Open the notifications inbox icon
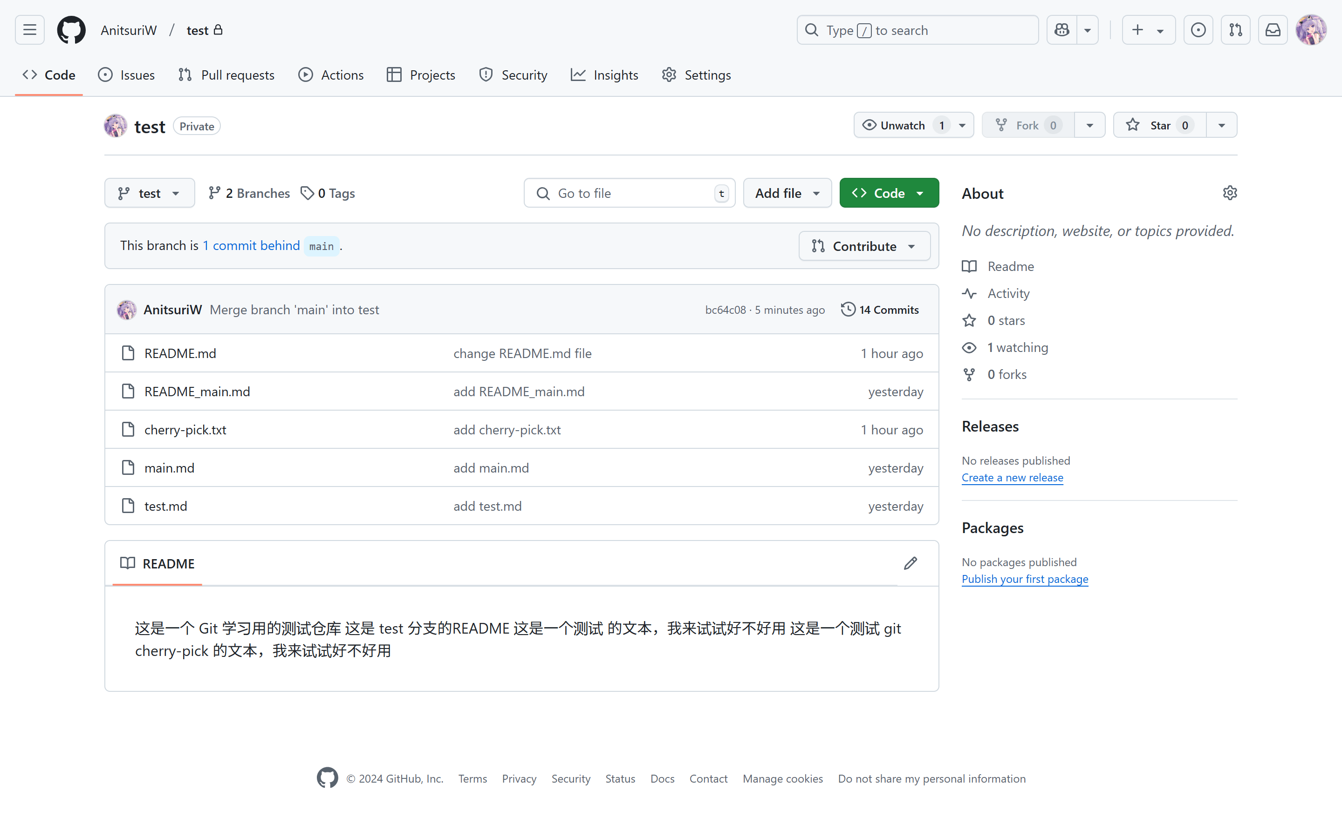This screenshot has height=838, width=1342. coord(1273,30)
